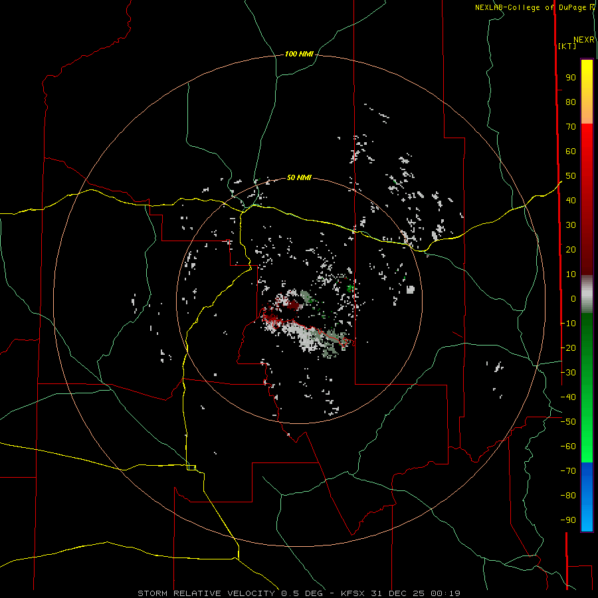Click the solid gray square echo east of center
This screenshot has height=598, width=598.
pyautogui.click(x=411, y=290)
